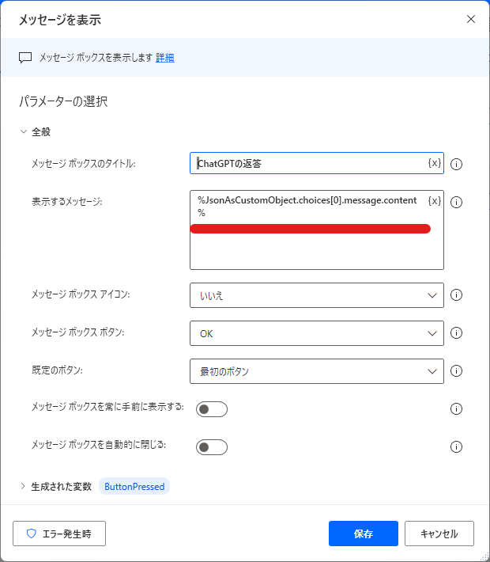Enable keeping message box always on top
490x562 pixels.
pos(212,409)
